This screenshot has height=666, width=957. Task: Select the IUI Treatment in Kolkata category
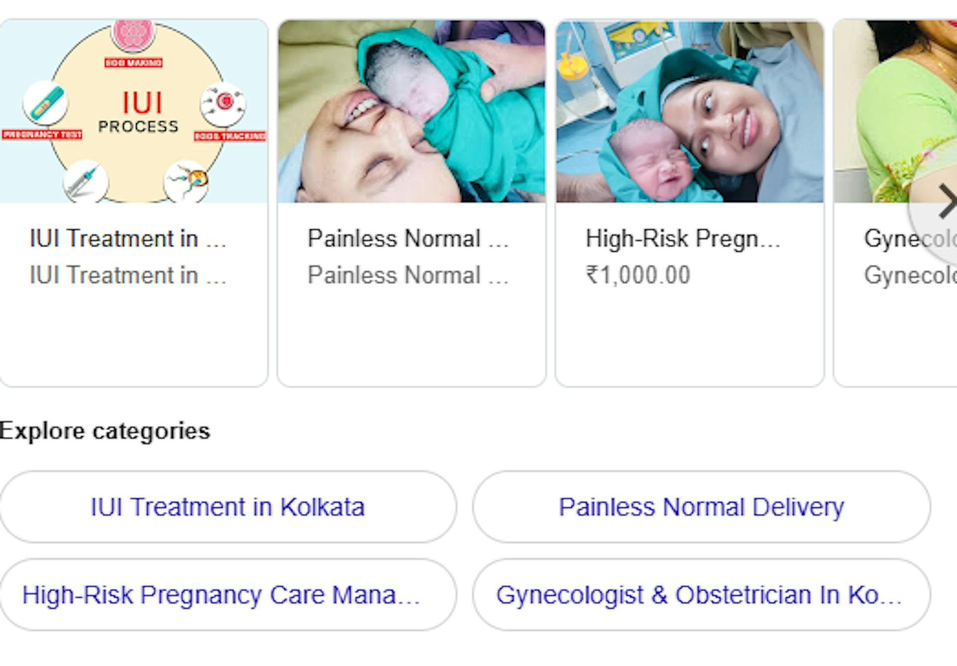(228, 507)
